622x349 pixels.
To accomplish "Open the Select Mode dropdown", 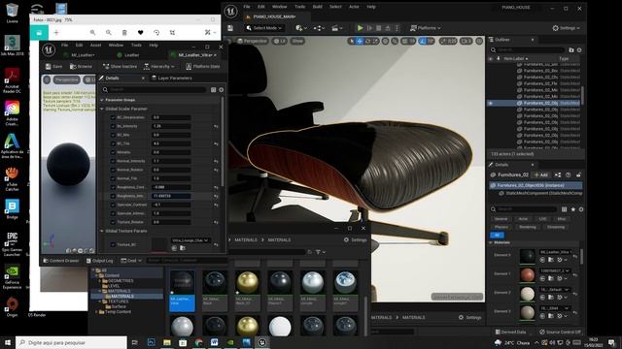I will coord(263,28).
